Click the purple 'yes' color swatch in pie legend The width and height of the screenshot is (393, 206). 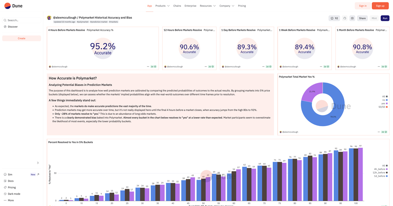tap(387, 103)
